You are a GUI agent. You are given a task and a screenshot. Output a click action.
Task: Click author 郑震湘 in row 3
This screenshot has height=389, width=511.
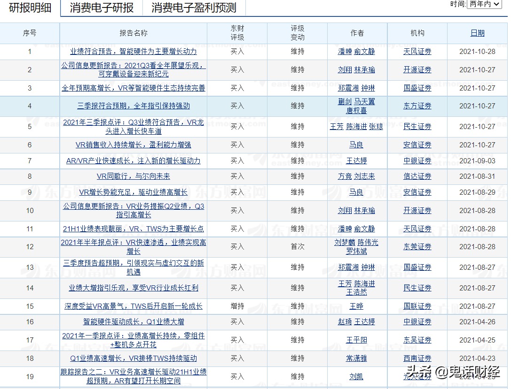348,88
